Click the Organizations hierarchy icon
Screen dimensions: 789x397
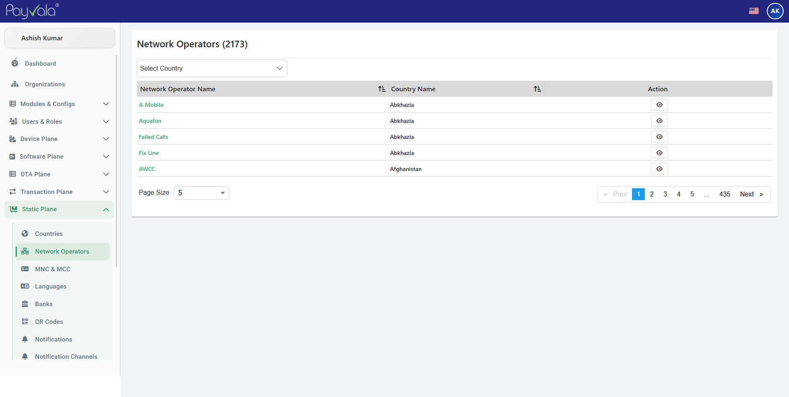point(15,84)
